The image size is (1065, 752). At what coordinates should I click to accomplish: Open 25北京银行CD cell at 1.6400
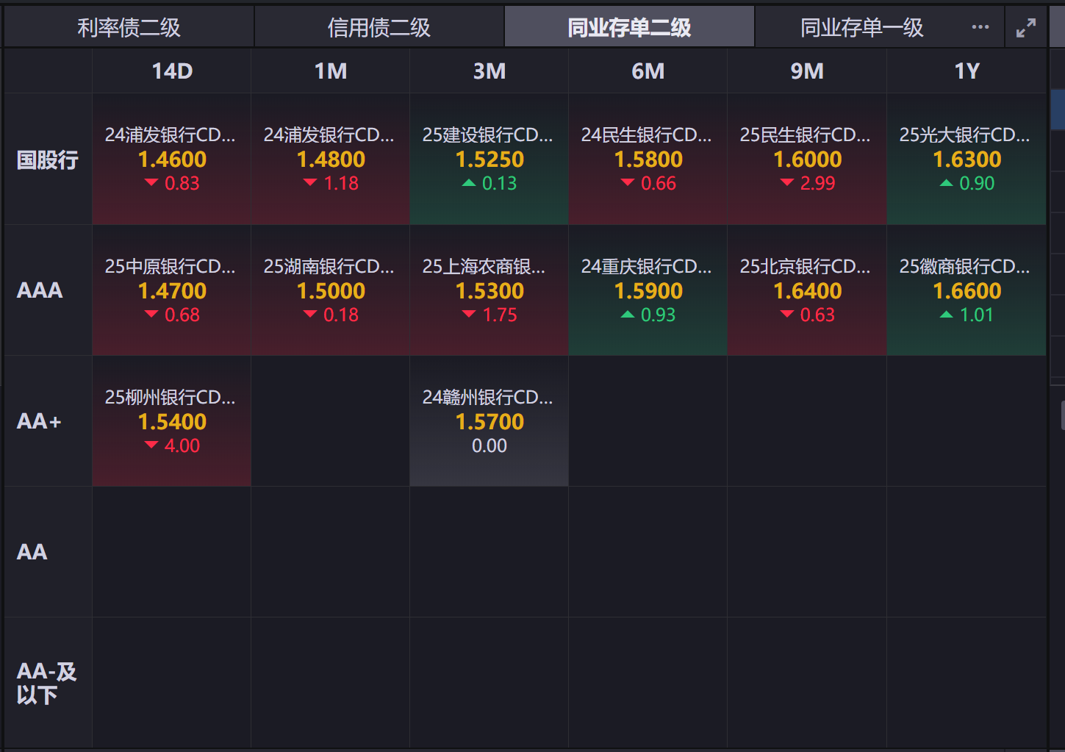click(x=807, y=290)
